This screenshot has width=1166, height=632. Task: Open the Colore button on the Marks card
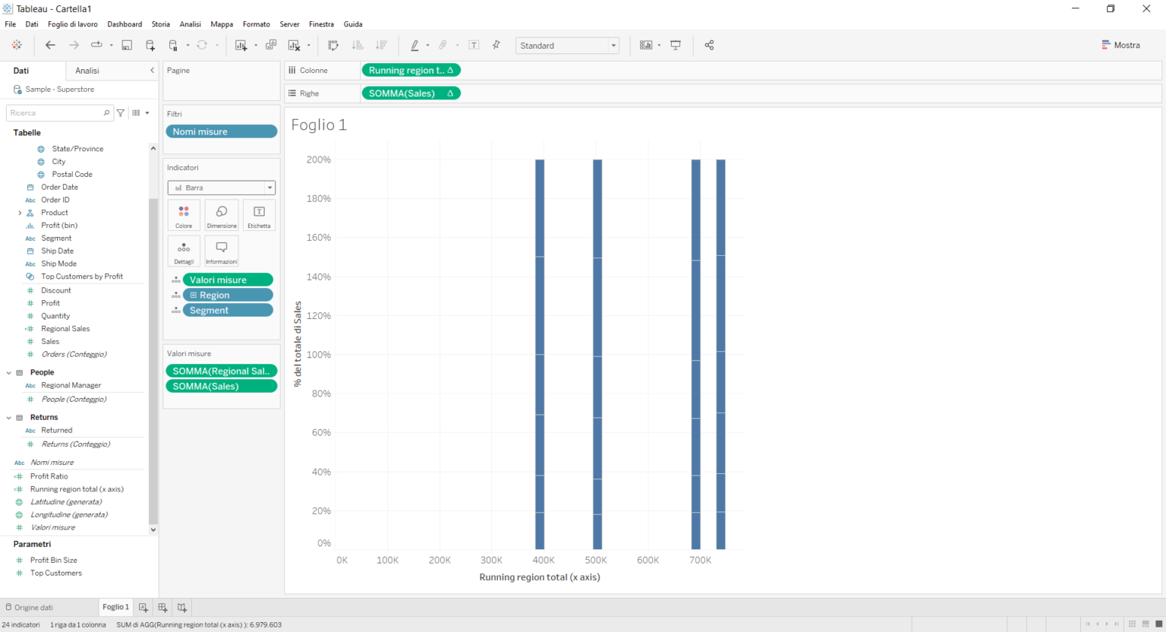pos(184,215)
